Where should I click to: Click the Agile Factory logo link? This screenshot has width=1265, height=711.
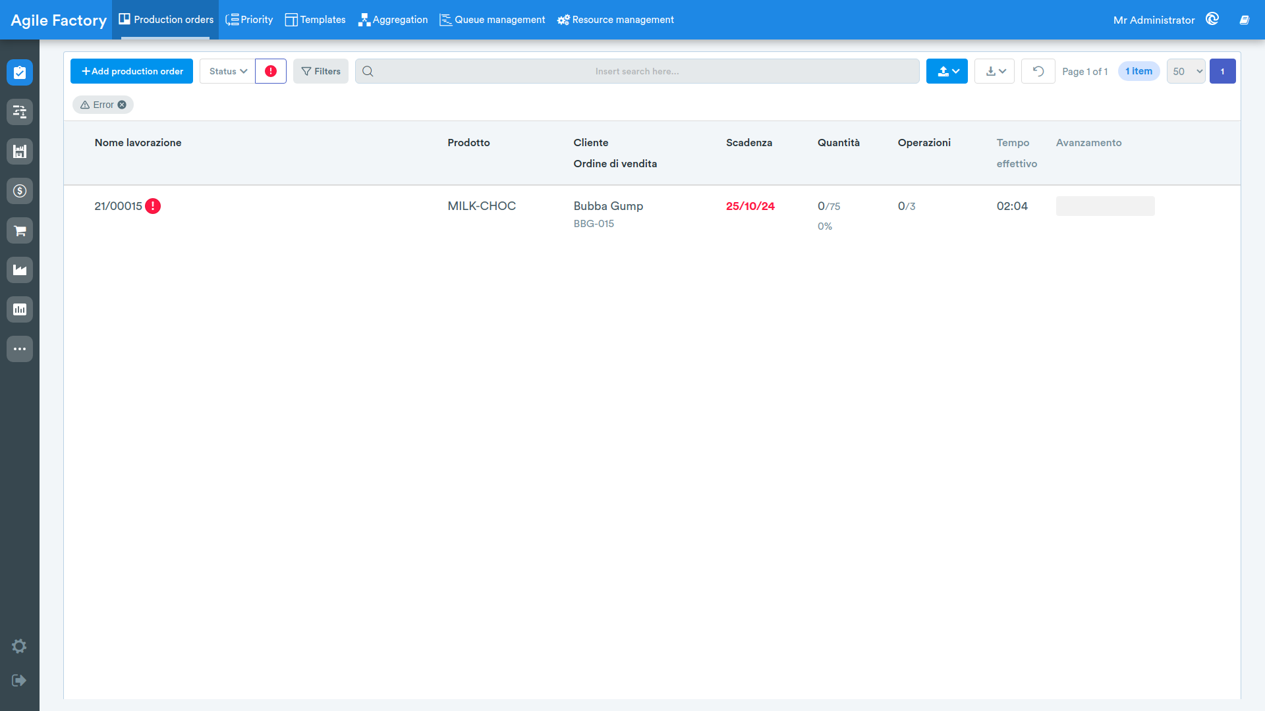coord(59,20)
